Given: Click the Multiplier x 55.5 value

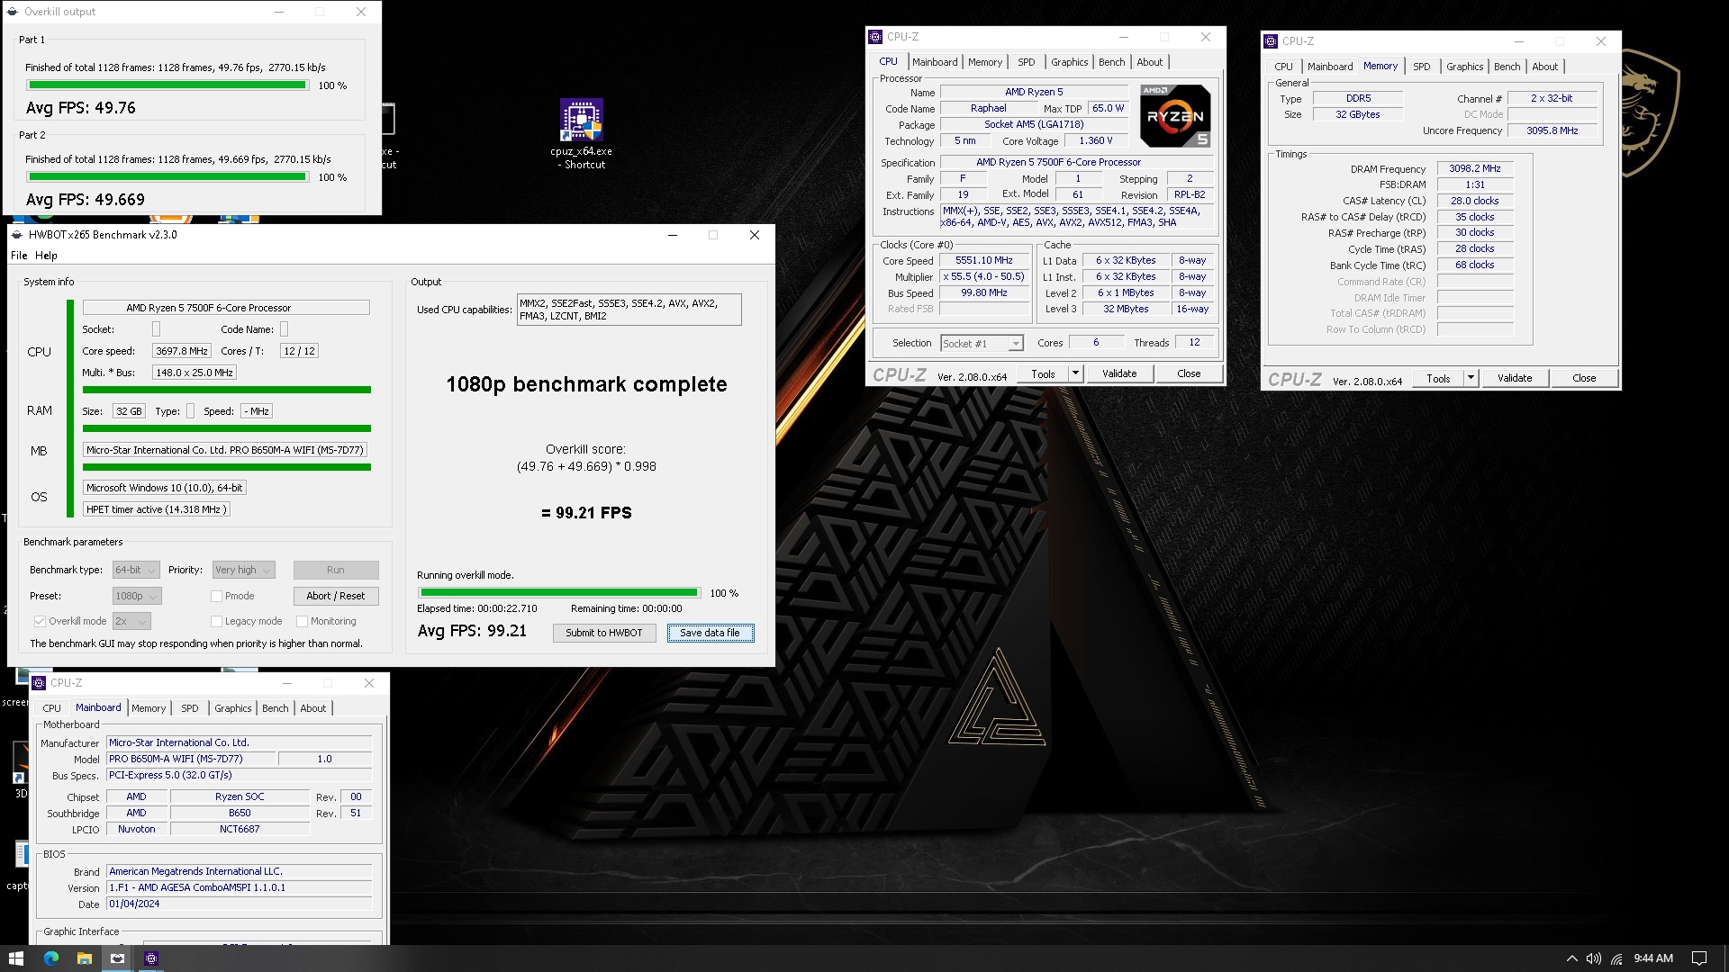Looking at the screenshot, I should [984, 276].
